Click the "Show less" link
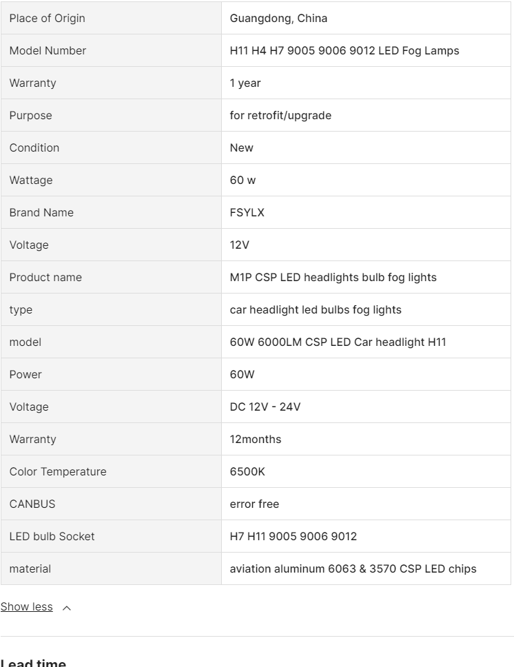The width and height of the screenshot is (514, 667). coord(26,607)
